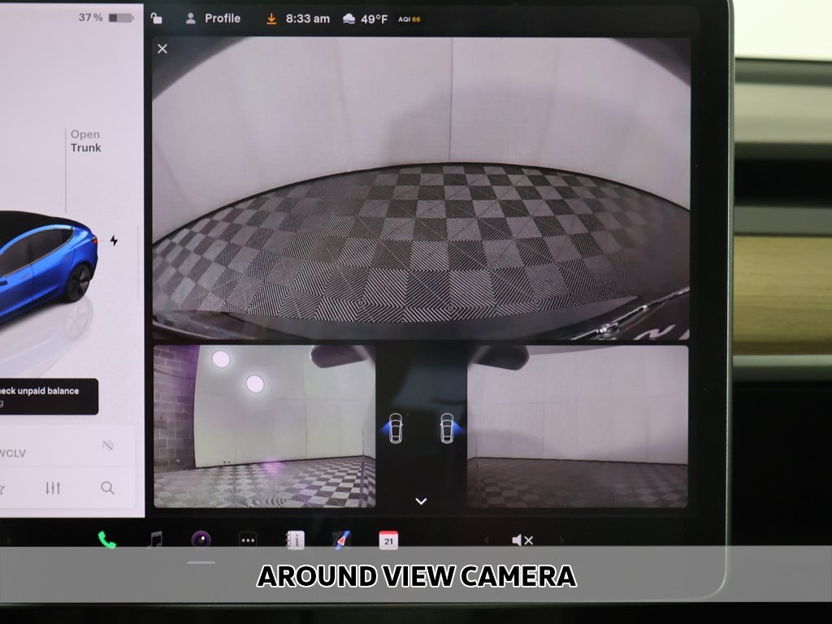Open the three-dots app launcher
This screenshot has width=832, height=624.
248,540
